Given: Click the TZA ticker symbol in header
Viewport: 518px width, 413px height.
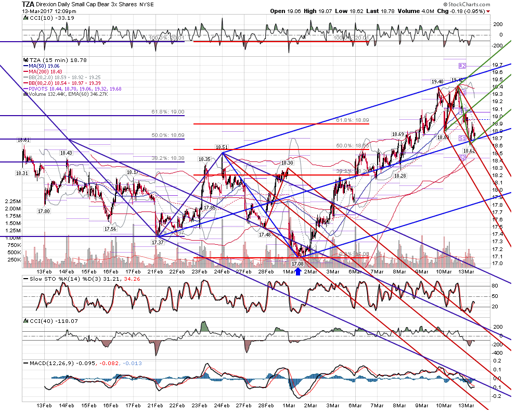Looking at the screenshot, I should [28, 4].
